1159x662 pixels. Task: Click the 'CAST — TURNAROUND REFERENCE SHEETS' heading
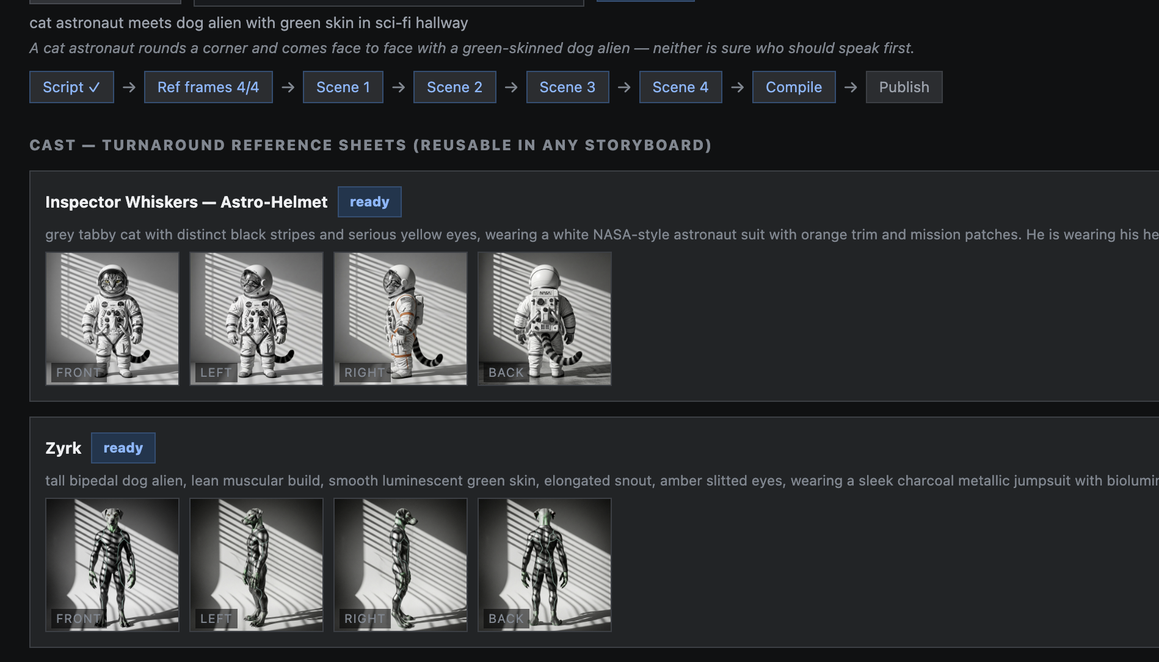[371, 145]
